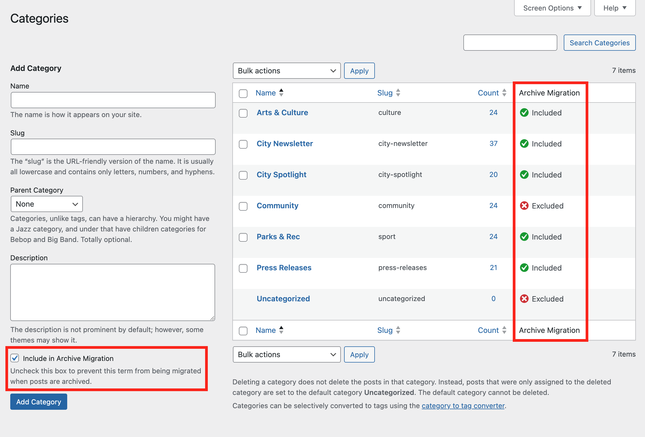
Task: Click the Included icon for Press Releases
Action: [524, 268]
